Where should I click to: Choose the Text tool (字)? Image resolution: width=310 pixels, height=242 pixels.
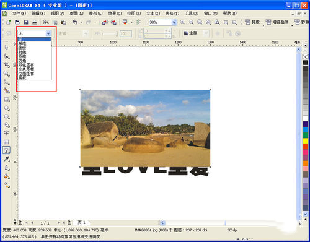pos(6,133)
